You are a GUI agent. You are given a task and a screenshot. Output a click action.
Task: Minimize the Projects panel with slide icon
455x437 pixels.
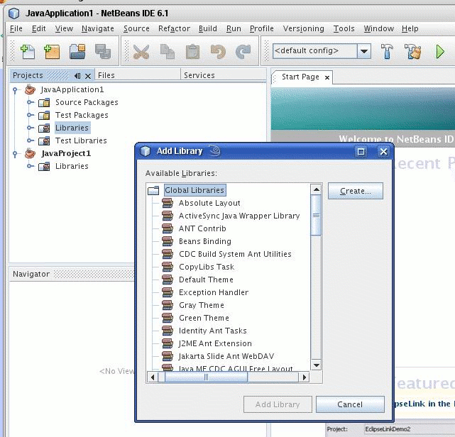tap(77, 76)
